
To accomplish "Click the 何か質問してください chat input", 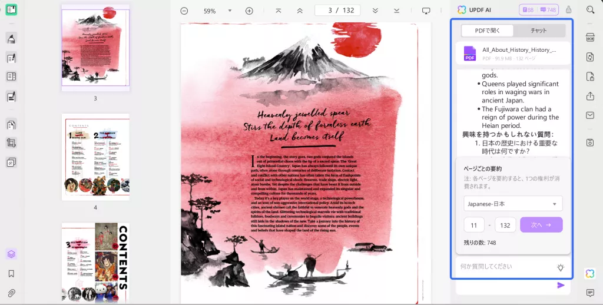I will pos(506,266).
